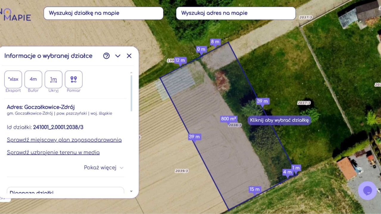Viewport: 381px width, 214px height.
Task: Focus the Wyszukaj adres na mapie field
Action: pos(235,13)
